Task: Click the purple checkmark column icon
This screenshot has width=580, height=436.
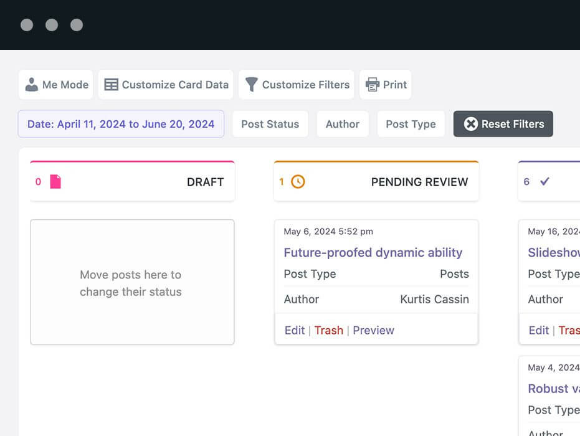Action: [544, 181]
